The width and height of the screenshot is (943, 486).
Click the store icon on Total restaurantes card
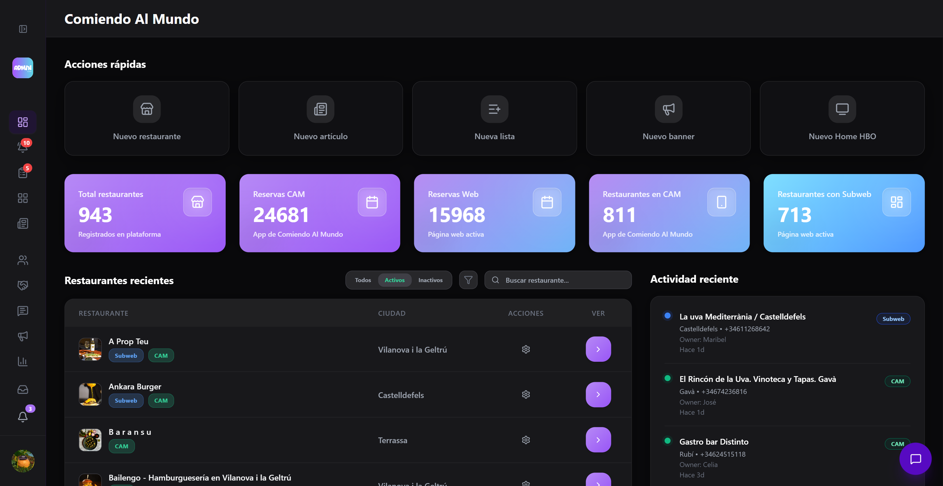(x=198, y=202)
